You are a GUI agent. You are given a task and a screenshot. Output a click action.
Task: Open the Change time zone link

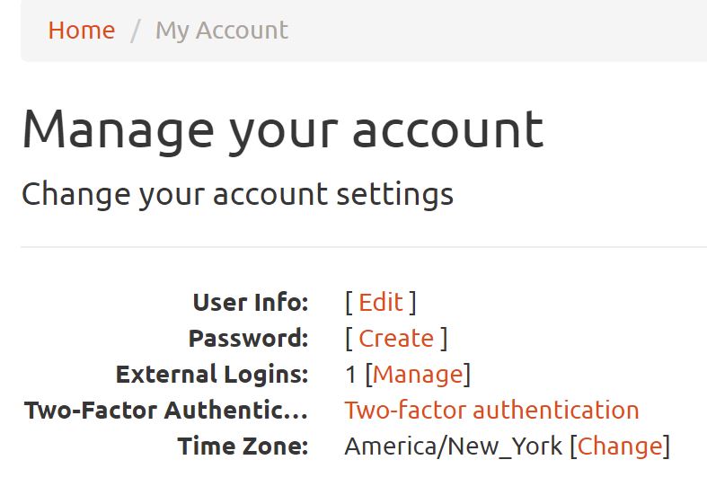[621, 447]
